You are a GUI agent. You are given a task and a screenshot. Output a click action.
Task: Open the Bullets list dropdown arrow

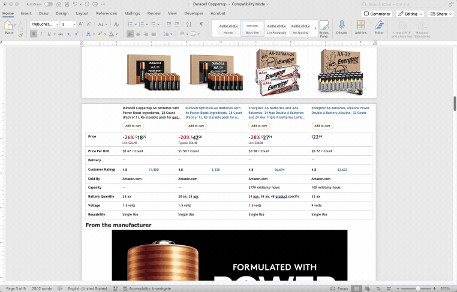[x=136, y=25]
